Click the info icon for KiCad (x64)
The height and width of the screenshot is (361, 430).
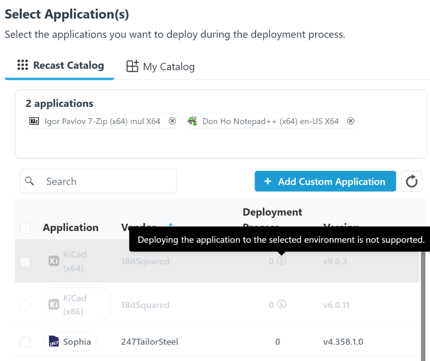[282, 261]
